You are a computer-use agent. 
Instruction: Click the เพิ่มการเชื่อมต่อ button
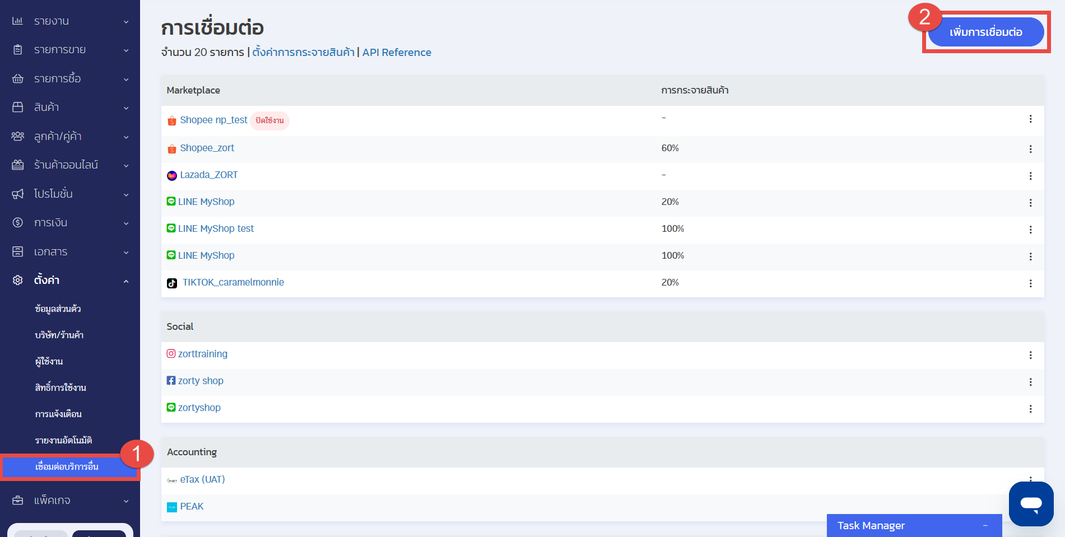(986, 32)
